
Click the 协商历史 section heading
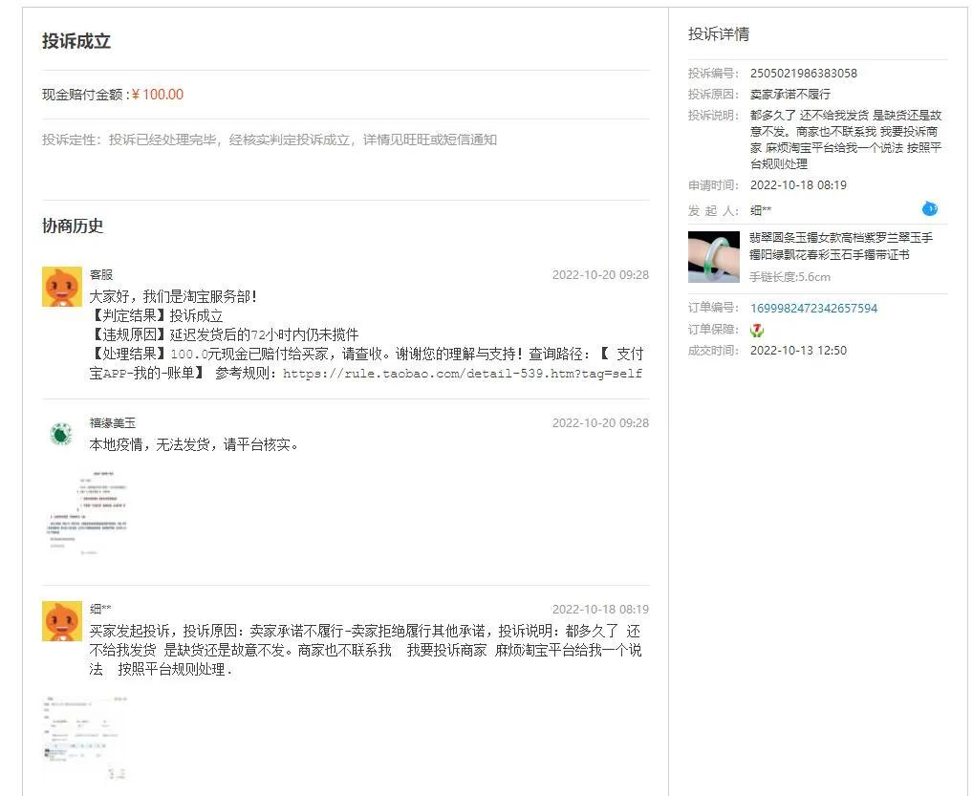pyautogui.click(x=73, y=226)
